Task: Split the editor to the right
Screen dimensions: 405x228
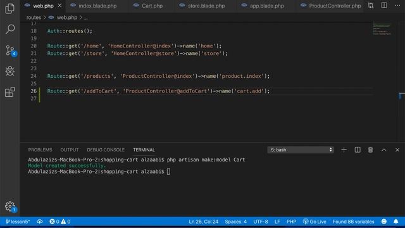Action: [x=384, y=6]
